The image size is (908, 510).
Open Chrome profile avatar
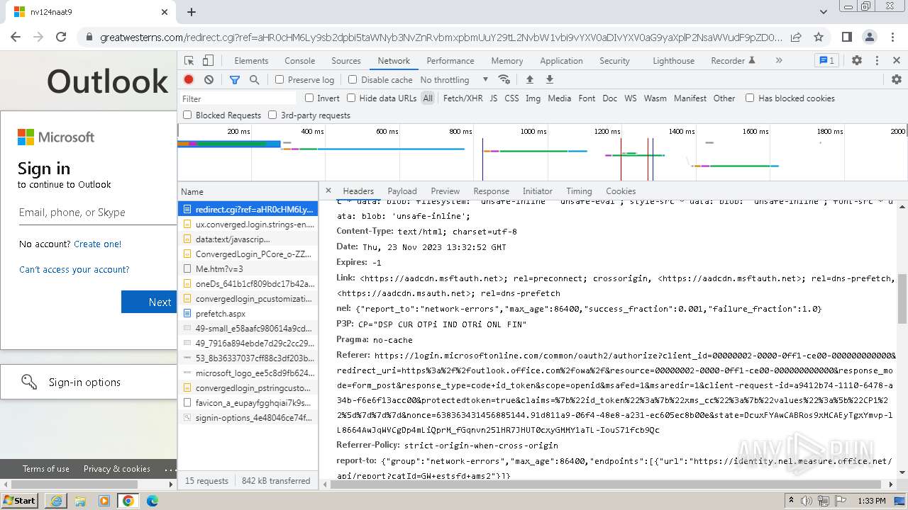coord(870,37)
